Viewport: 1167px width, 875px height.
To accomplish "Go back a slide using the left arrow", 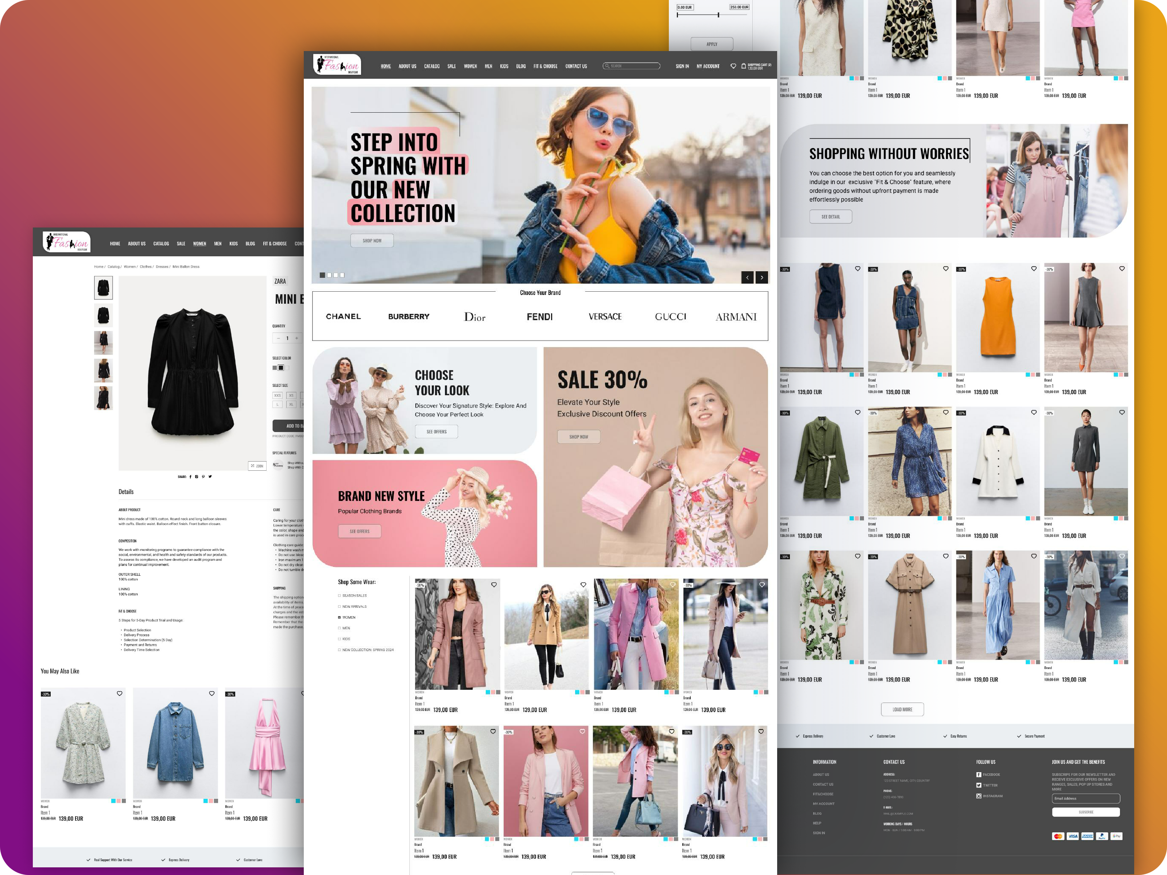I will [x=748, y=277].
